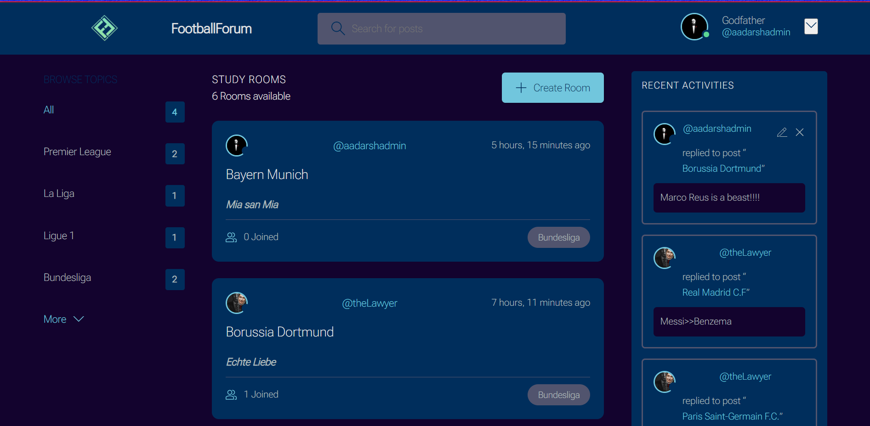
Task: Click theLawyer avatar on Paris Saint-Germain activity
Action: click(665, 381)
